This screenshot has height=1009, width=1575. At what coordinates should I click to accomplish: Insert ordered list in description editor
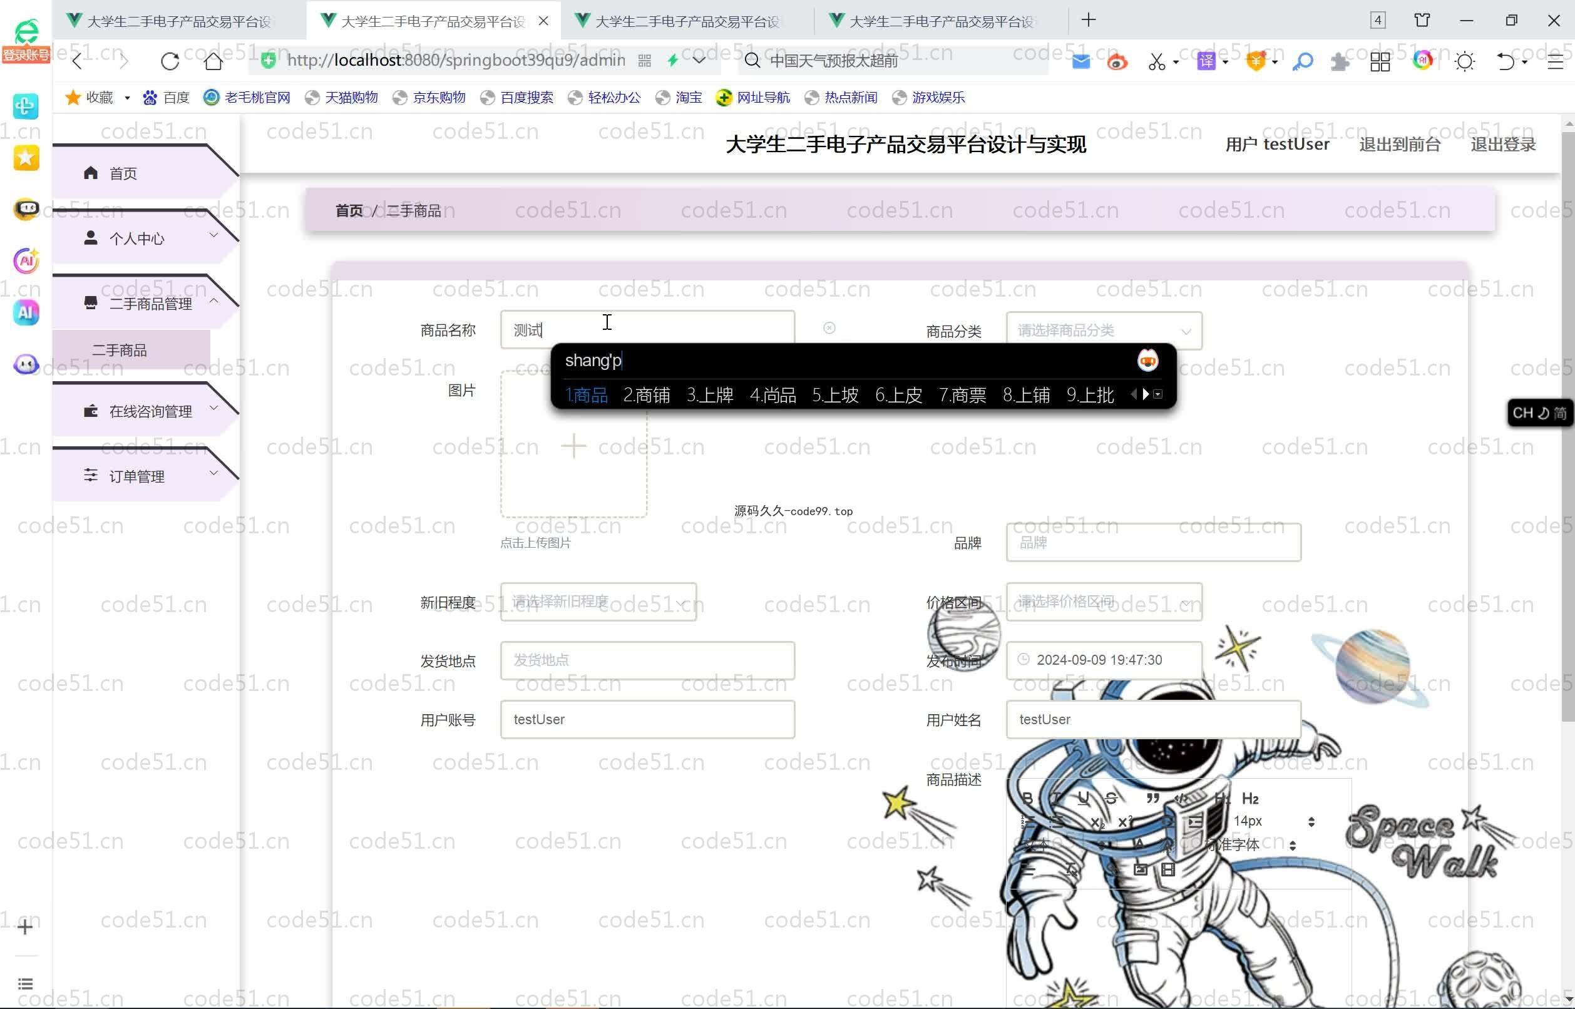tap(1027, 822)
